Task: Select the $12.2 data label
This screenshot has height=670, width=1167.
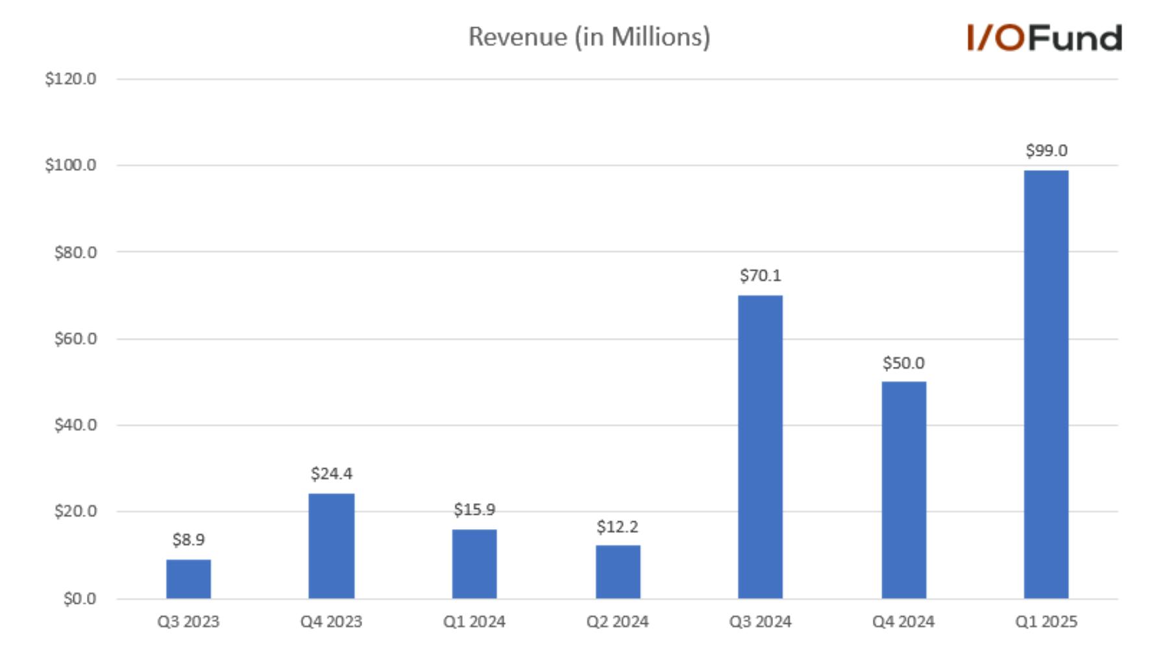Action: click(618, 527)
